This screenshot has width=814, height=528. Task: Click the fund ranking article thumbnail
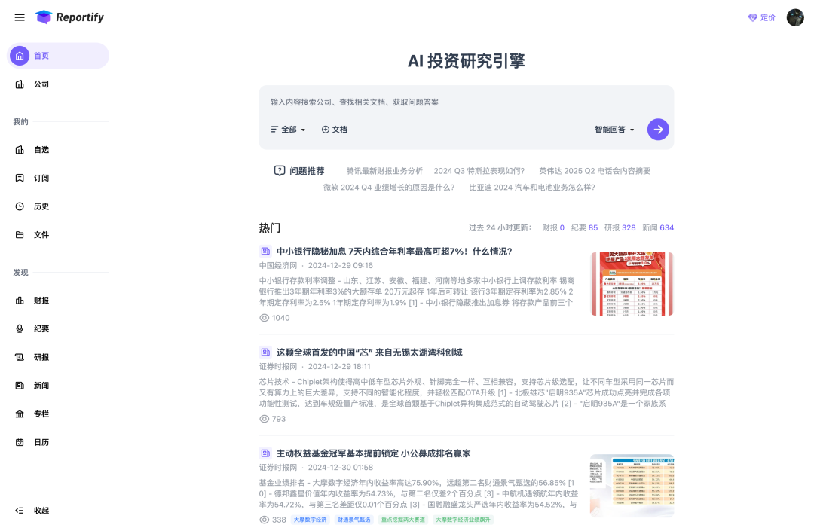click(632, 486)
